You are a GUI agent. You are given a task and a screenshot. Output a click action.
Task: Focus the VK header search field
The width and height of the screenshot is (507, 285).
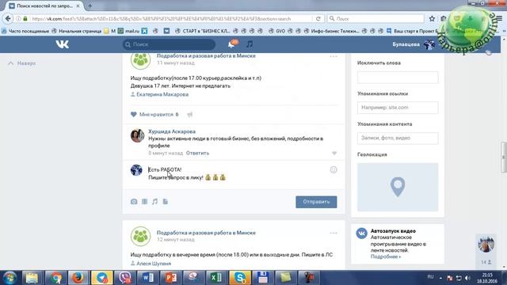(169, 44)
